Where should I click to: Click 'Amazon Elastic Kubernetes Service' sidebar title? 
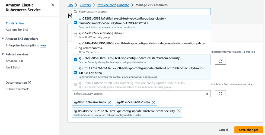(x=23, y=7)
